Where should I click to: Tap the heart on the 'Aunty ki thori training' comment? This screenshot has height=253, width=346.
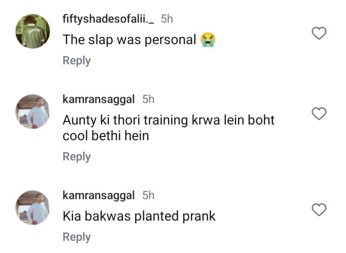[x=319, y=114]
